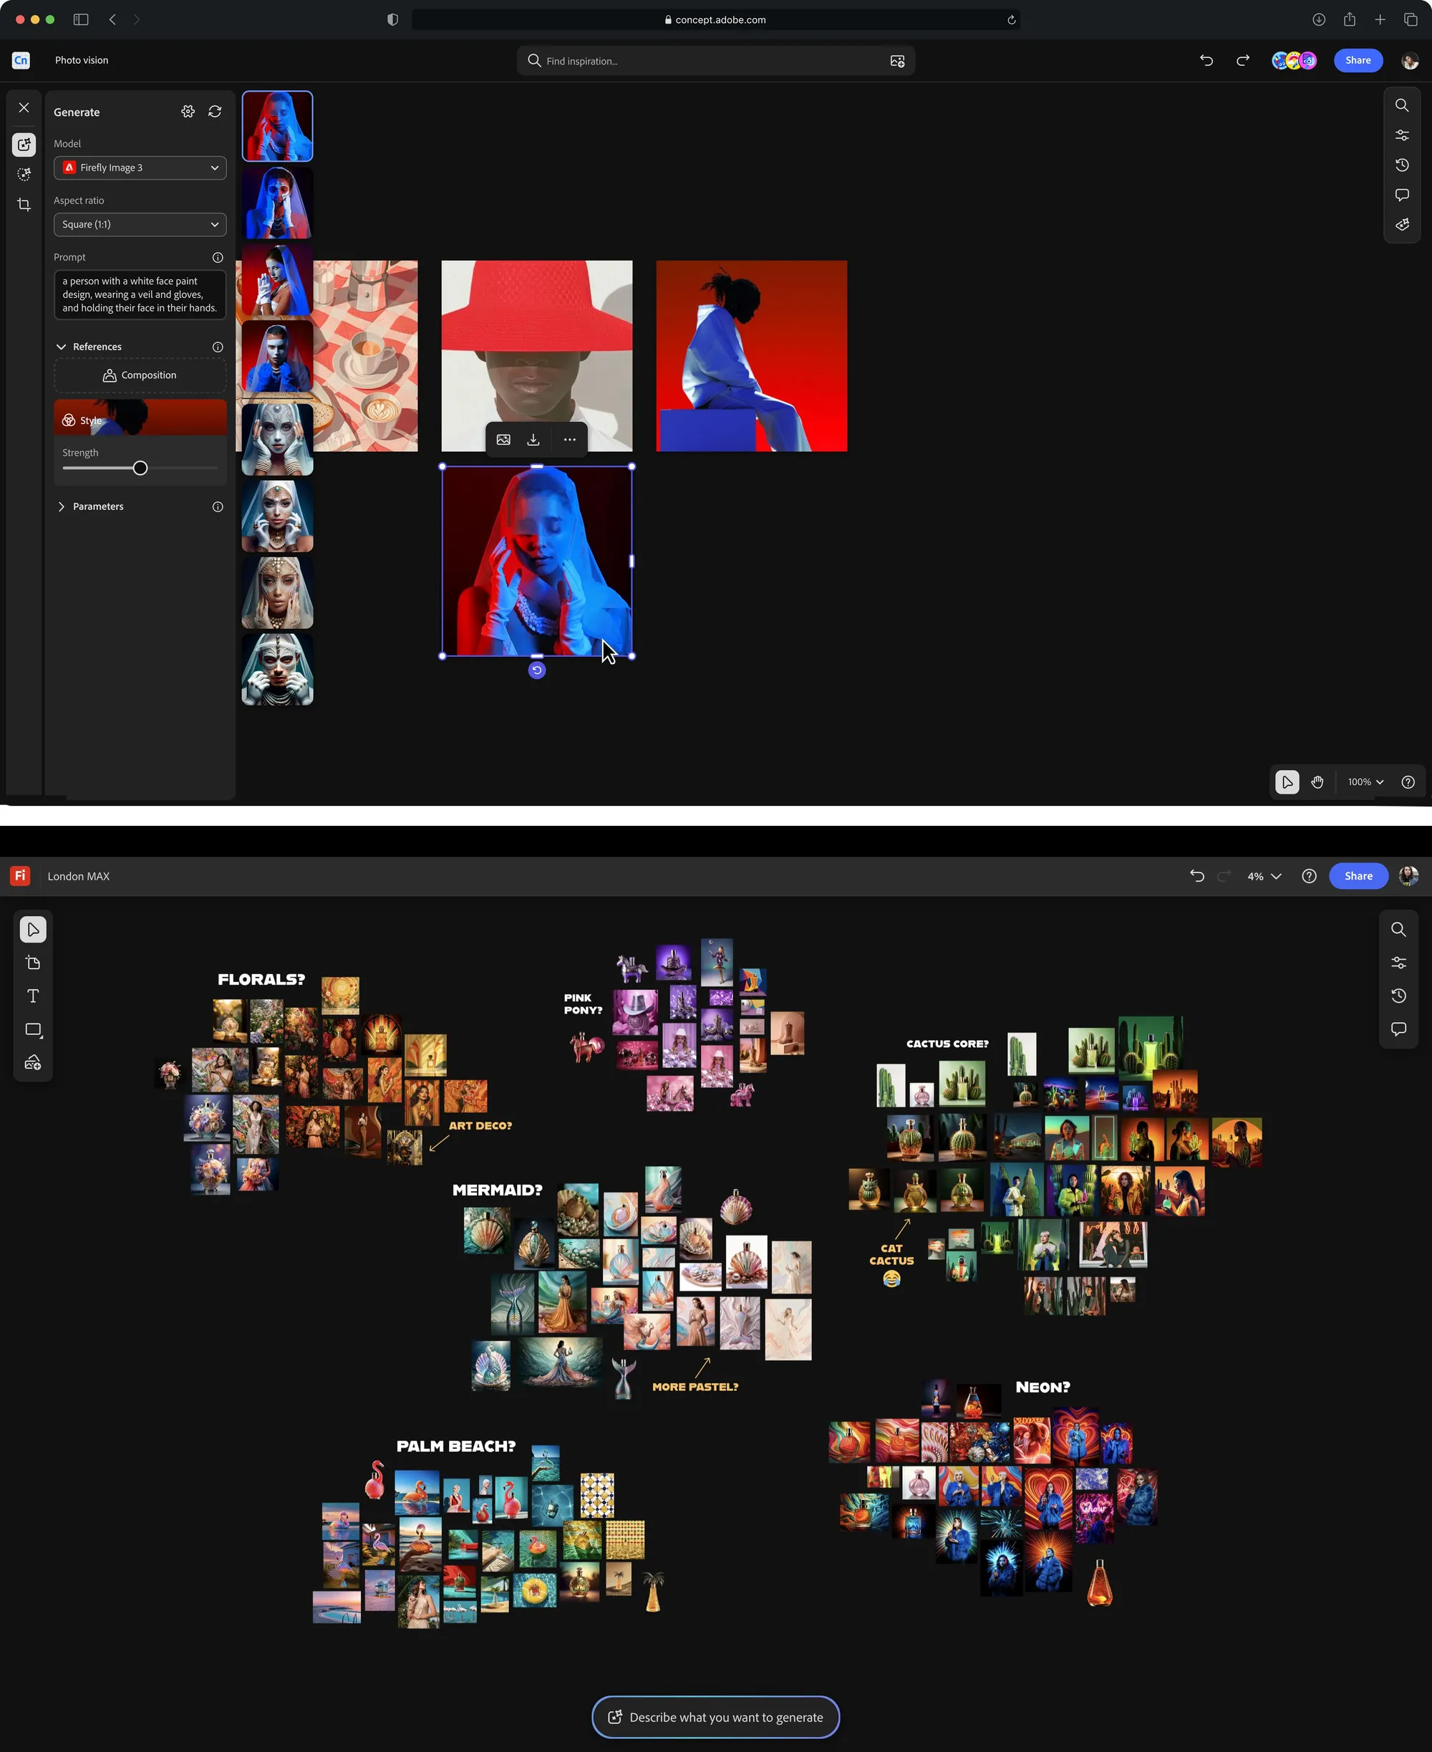Viewport: 1432px width, 1752px height.
Task: Open version history icon in right panel
Action: [x=1401, y=165]
